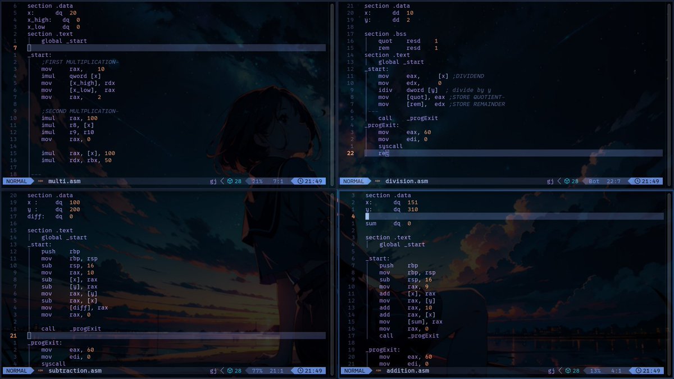Click the asm filetype icon beside subtraction.asm
The height and width of the screenshot is (379, 674).
[x=40, y=371]
